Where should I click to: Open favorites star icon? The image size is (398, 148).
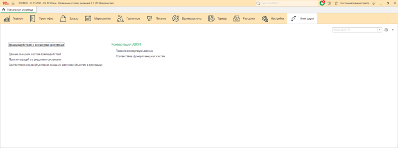point(336,3)
